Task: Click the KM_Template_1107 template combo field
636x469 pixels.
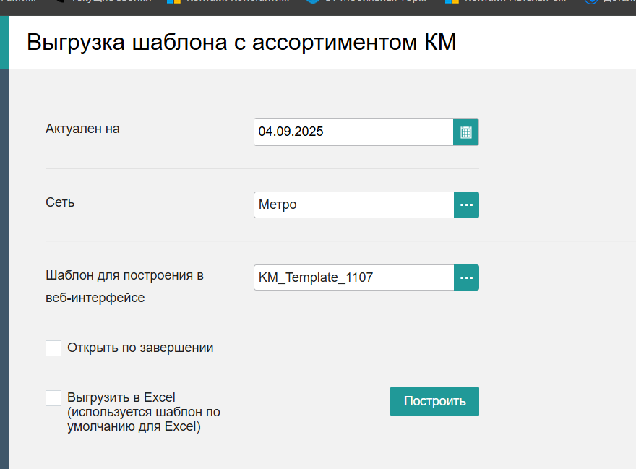Action: point(353,277)
